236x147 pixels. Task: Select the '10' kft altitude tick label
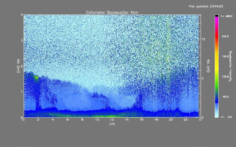(203, 39)
